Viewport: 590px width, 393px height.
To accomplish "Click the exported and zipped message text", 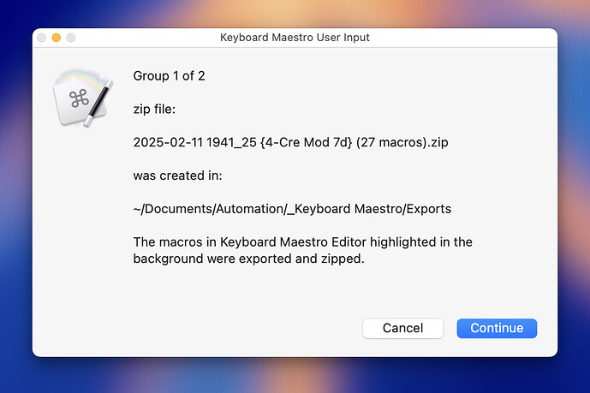I will click(302, 250).
